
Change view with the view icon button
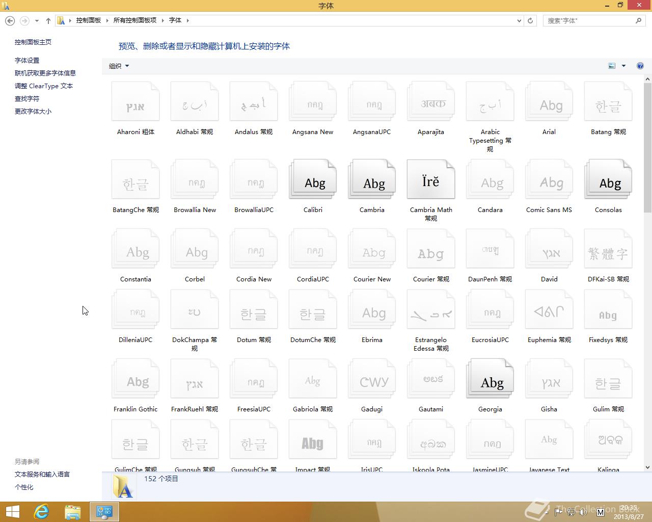[612, 66]
